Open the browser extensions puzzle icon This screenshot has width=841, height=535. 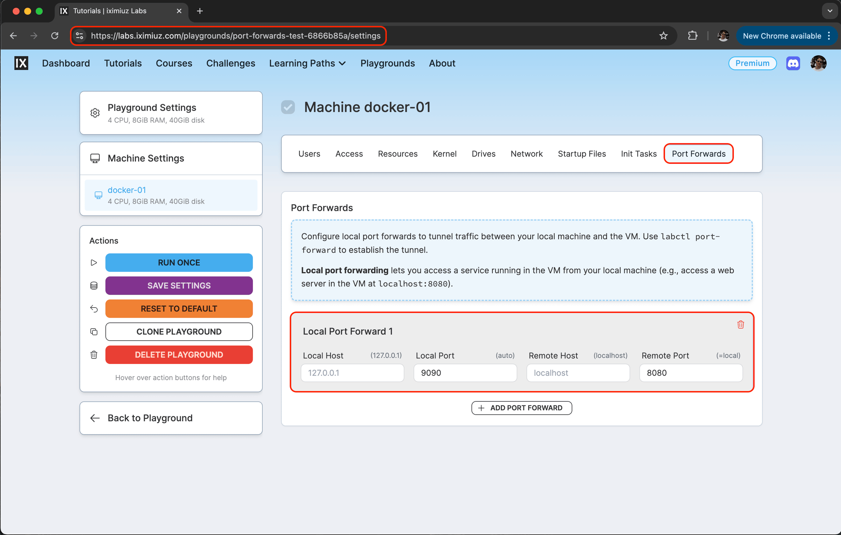point(692,36)
